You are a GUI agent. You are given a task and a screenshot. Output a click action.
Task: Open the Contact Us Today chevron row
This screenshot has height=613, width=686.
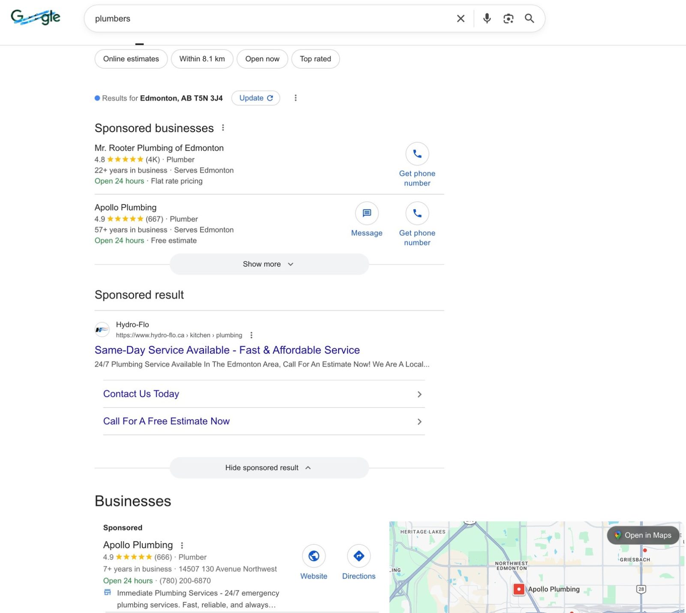264,394
